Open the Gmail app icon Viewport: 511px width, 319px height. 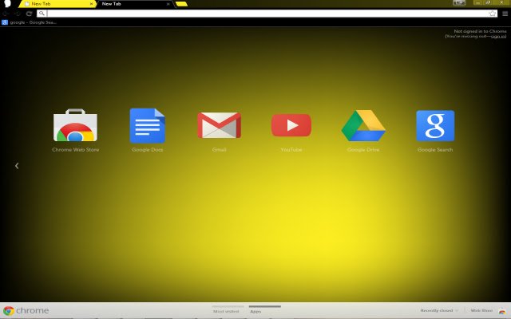click(219, 125)
